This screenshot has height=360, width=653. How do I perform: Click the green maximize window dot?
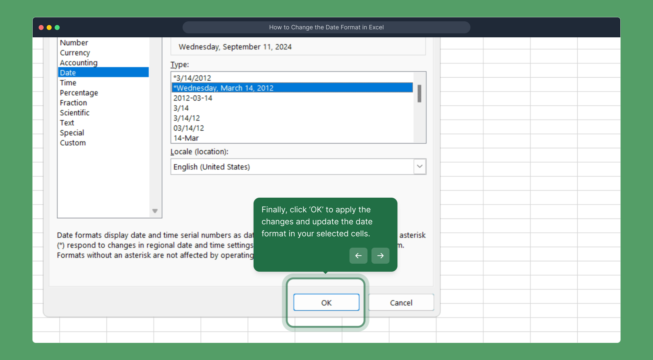pyautogui.click(x=57, y=27)
